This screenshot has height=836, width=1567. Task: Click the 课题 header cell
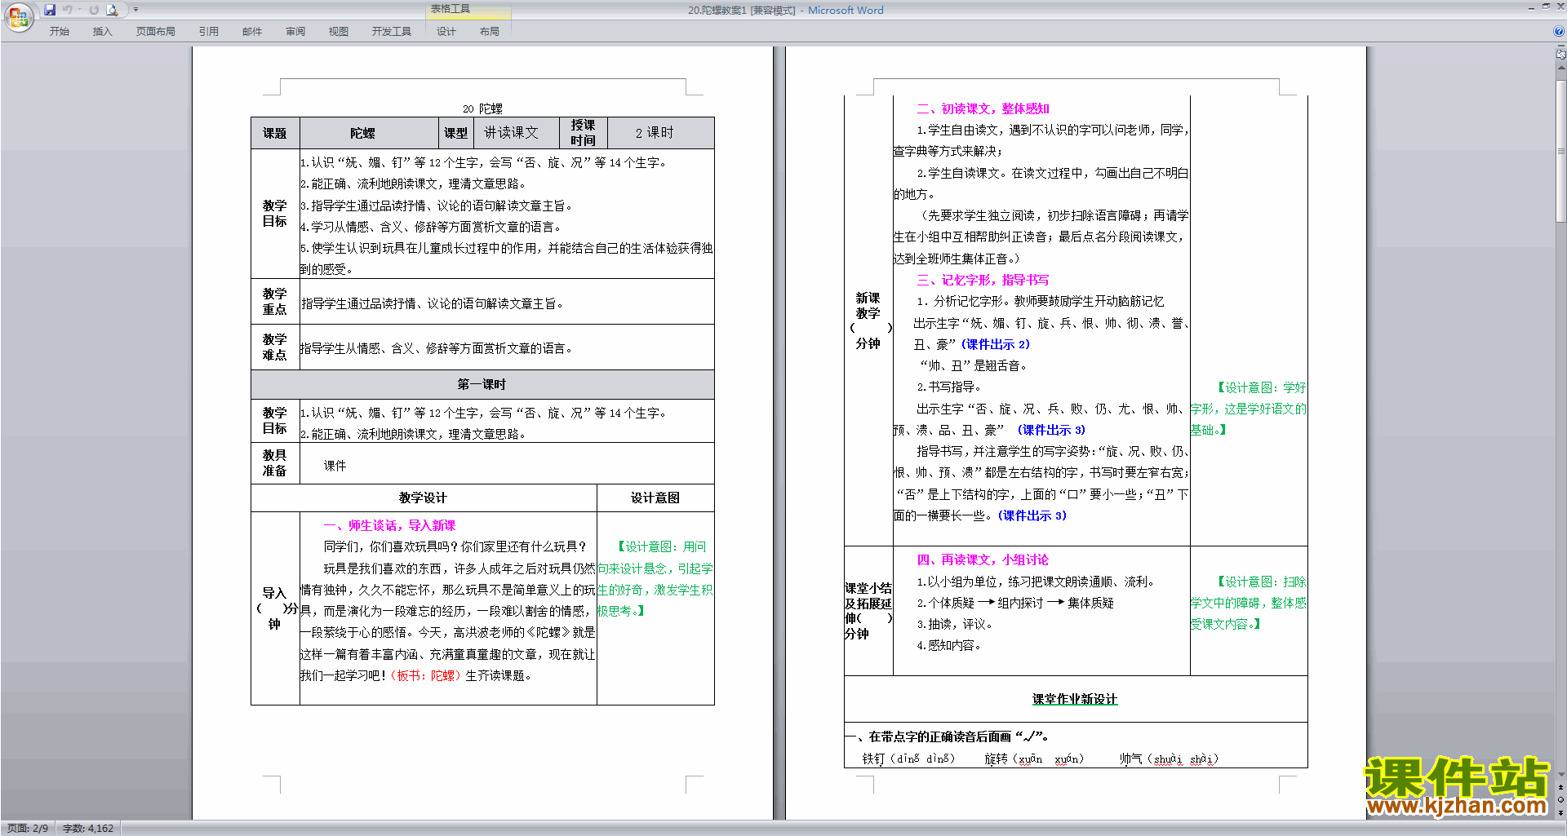click(275, 133)
